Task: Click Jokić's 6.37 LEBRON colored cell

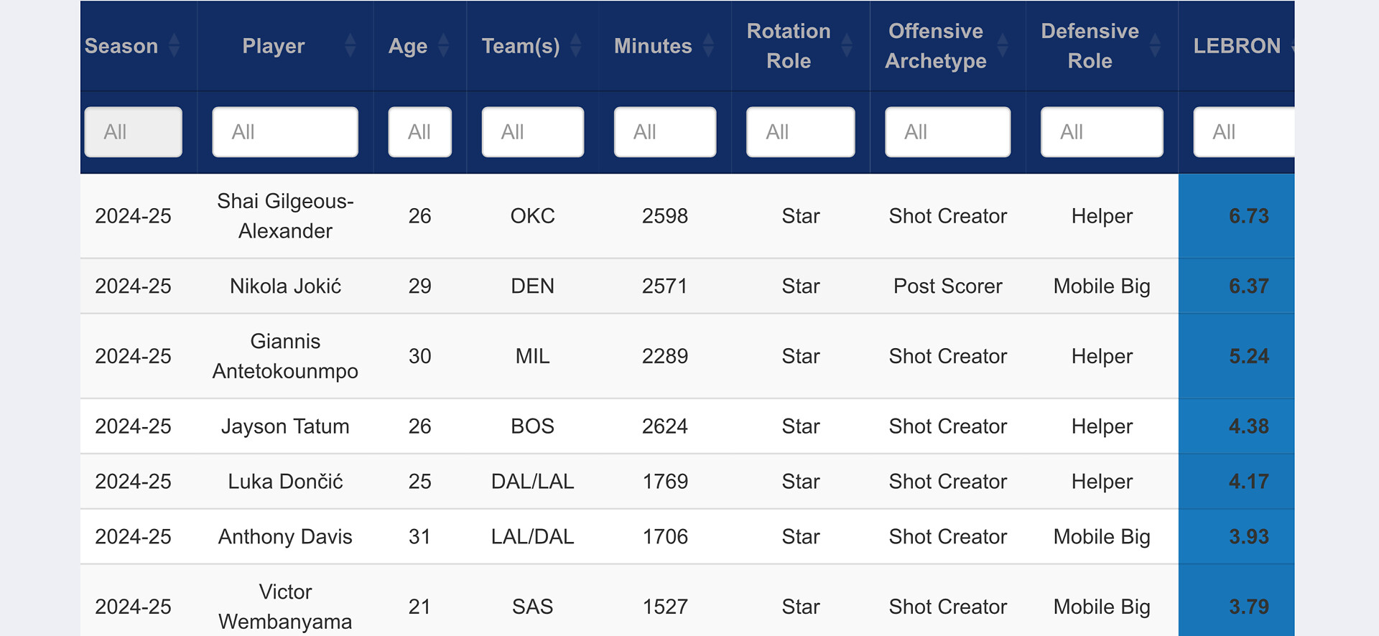Action: [x=1248, y=286]
